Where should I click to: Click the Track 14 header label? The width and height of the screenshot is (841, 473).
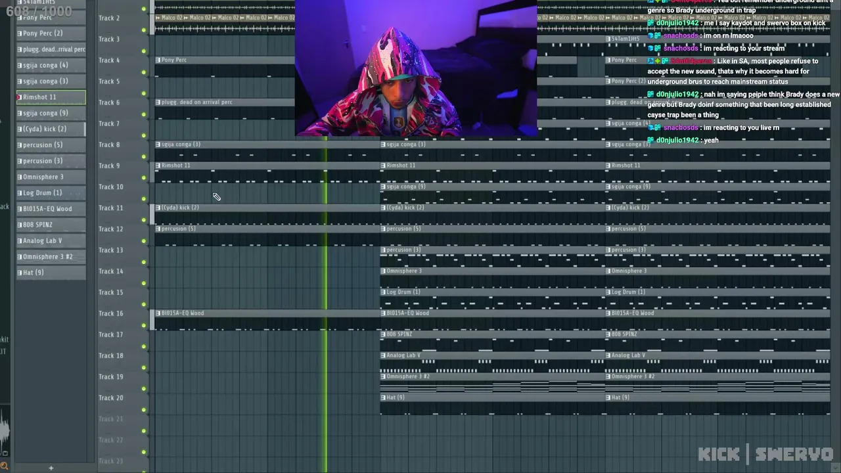(110, 271)
